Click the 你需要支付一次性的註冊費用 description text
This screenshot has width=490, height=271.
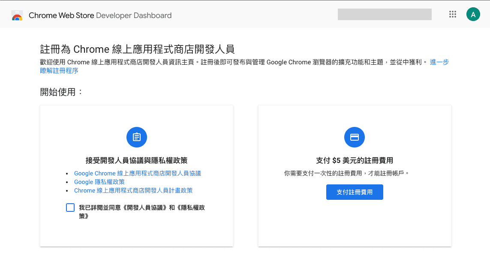tap(346, 173)
